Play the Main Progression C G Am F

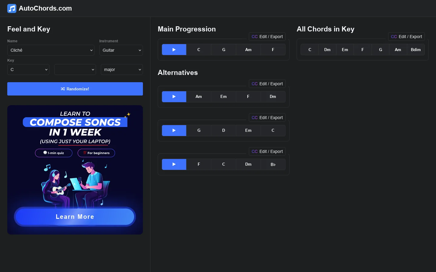point(174,50)
